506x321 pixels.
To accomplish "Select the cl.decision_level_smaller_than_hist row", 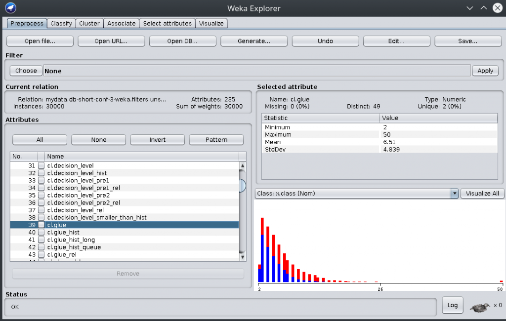I will (125, 217).
